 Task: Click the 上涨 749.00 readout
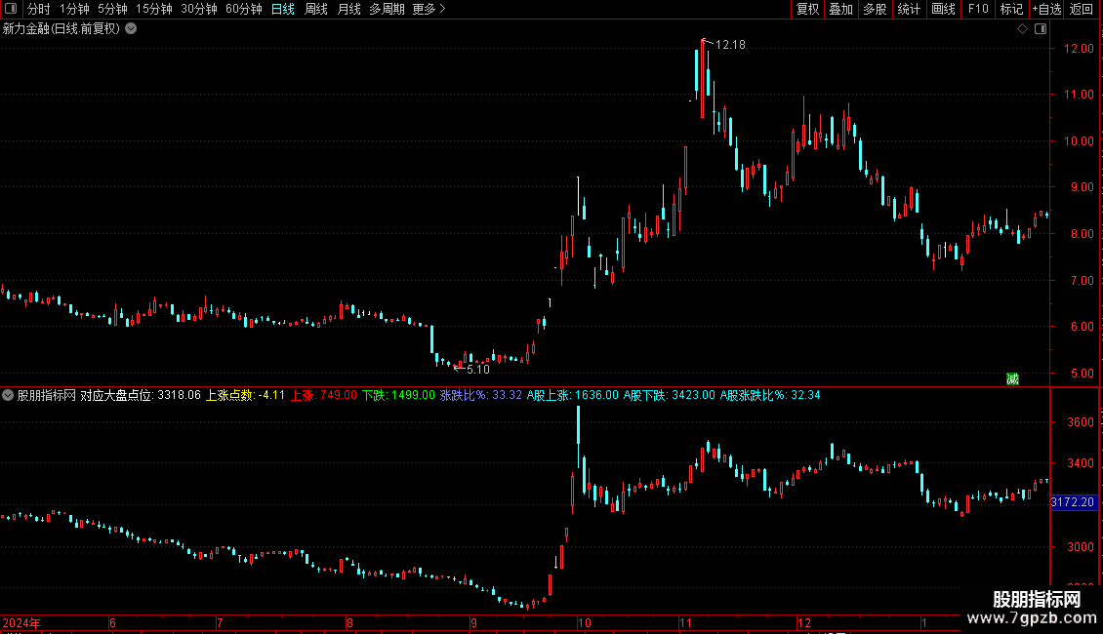324,395
